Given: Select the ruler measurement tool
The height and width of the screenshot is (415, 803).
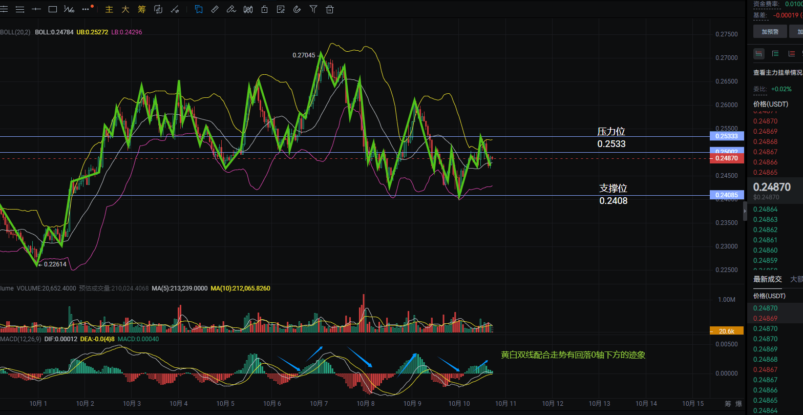Looking at the screenshot, I should 215,9.
